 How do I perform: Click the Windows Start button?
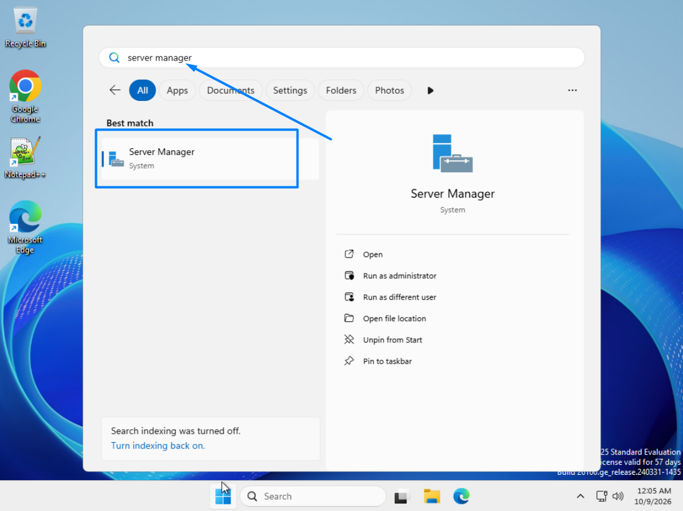[223, 496]
